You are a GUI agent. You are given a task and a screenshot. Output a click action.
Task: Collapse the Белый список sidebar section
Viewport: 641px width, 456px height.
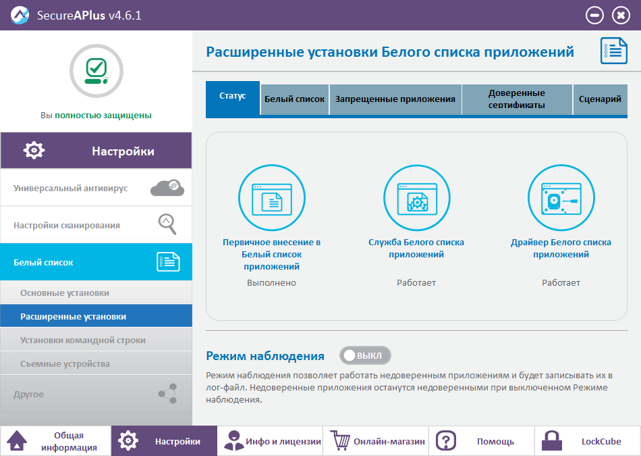click(x=96, y=262)
